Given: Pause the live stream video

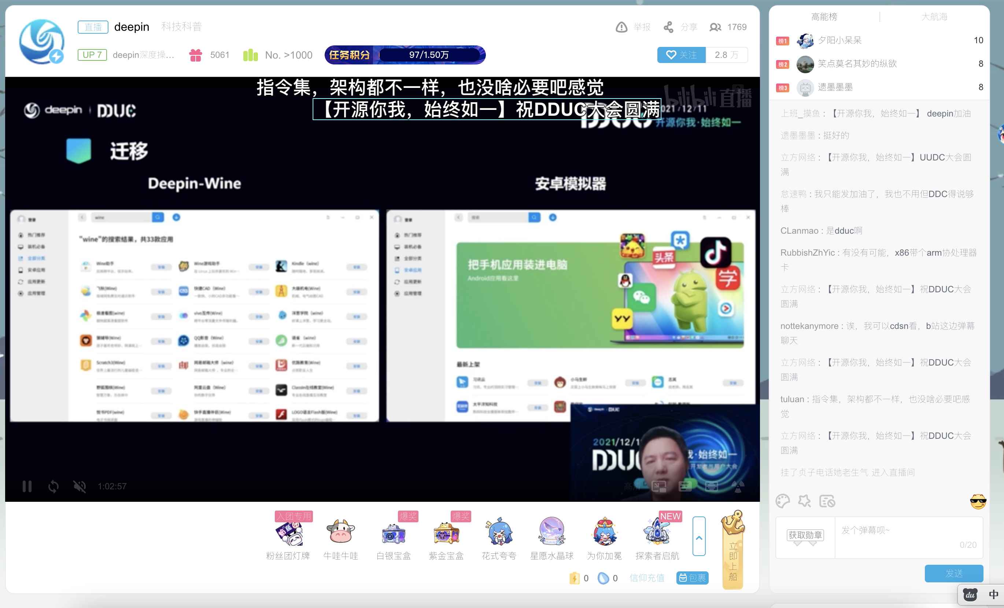Looking at the screenshot, I should pos(27,486).
